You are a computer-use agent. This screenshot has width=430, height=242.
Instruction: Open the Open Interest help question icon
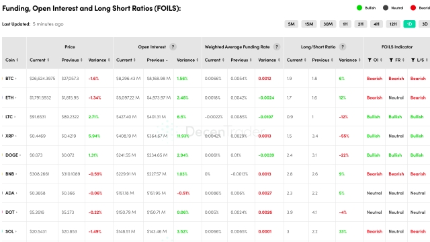point(173,47)
